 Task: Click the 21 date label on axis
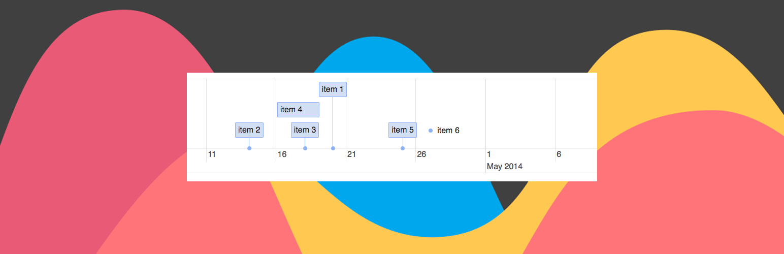pyautogui.click(x=351, y=154)
